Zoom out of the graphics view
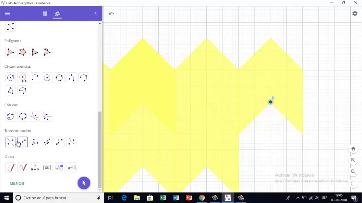 353,172
